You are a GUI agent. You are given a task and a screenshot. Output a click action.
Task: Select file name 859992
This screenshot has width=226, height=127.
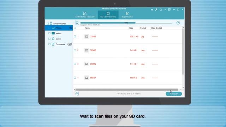[93, 64]
